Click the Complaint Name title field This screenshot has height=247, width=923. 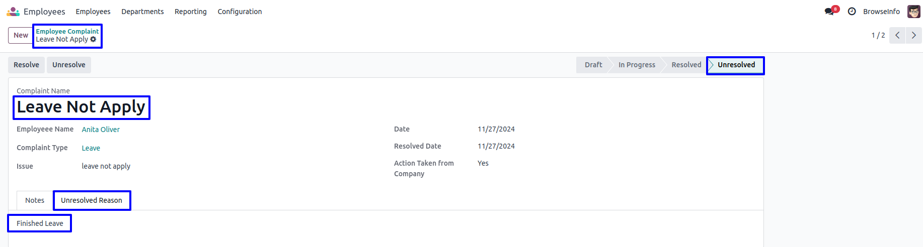81,107
